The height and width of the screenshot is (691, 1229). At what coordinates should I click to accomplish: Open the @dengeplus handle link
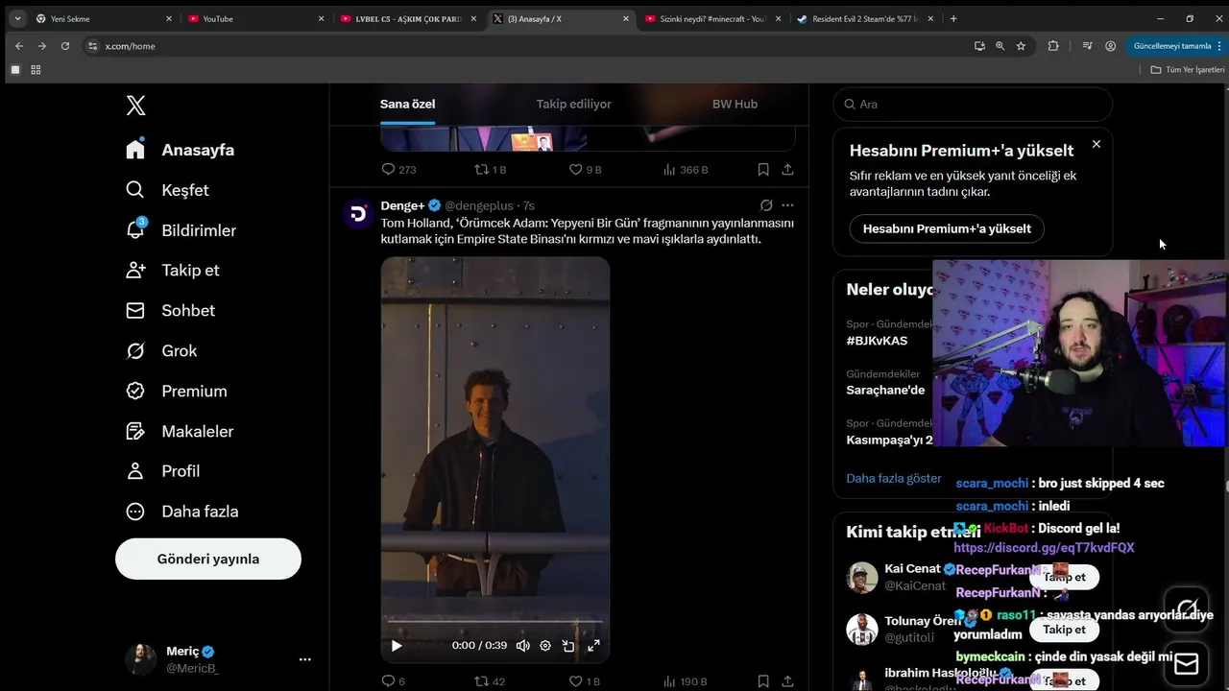coord(478,205)
